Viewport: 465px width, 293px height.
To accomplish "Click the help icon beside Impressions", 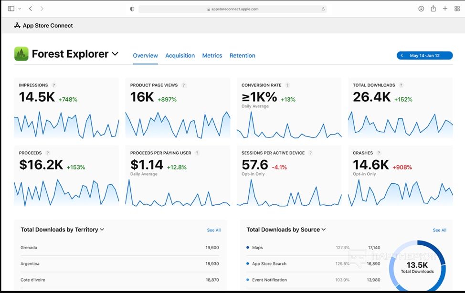I will point(54,85).
